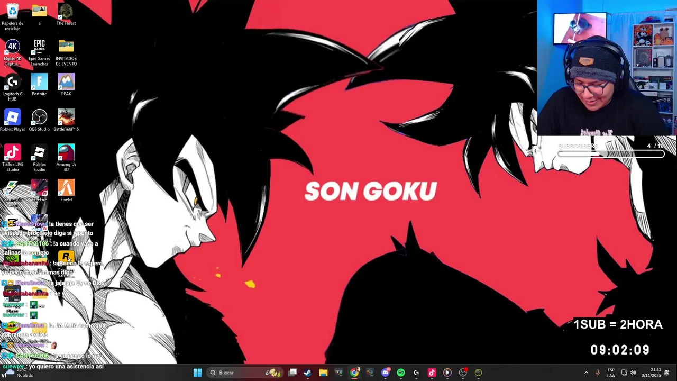Select the FiveM desktop shortcut
Image resolution: width=677 pixels, height=381 pixels.
(x=66, y=191)
